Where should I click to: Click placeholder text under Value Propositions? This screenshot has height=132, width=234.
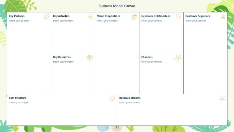point(108,21)
